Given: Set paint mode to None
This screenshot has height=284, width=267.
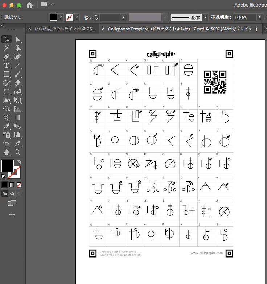Looking at the screenshot, I should pyautogui.click(x=19, y=185).
